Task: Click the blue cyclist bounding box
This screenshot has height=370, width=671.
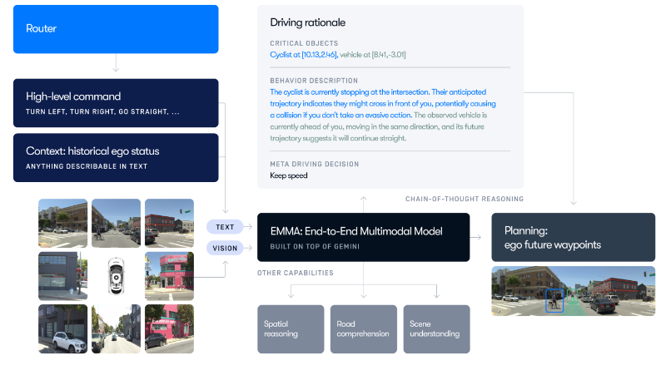Action: click(x=554, y=300)
